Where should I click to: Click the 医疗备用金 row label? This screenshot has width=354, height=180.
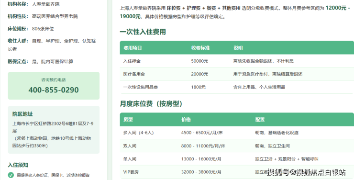point(134,74)
